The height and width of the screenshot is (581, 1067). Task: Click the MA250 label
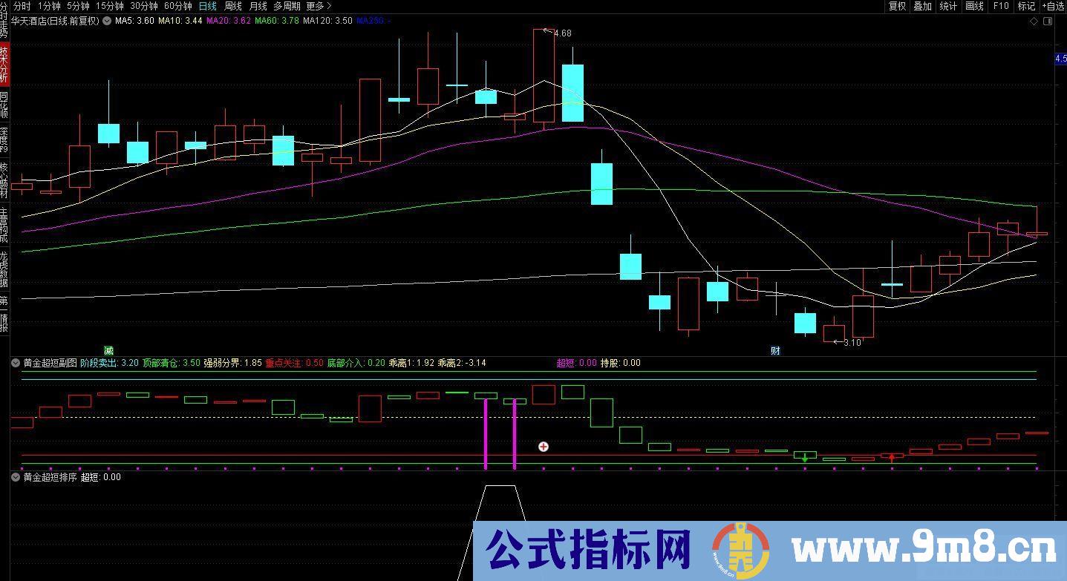(373, 21)
